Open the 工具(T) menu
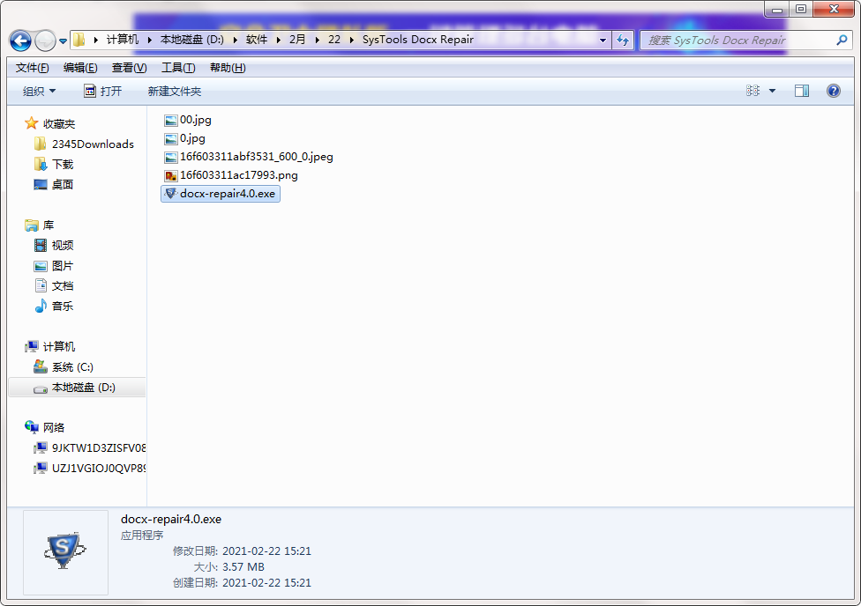861x606 pixels. (x=178, y=68)
